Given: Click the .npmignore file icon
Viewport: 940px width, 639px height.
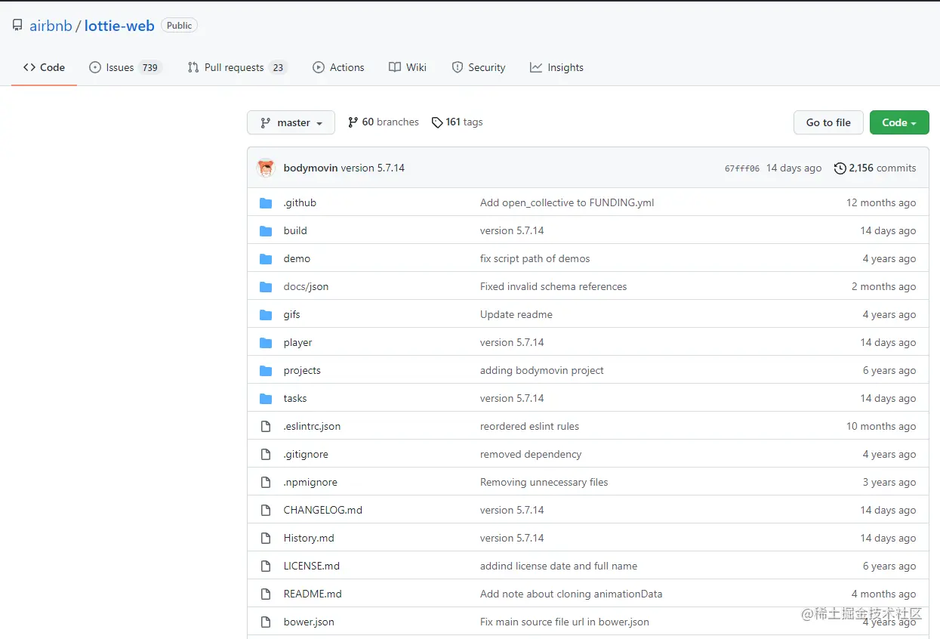Looking at the screenshot, I should [266, 483].
